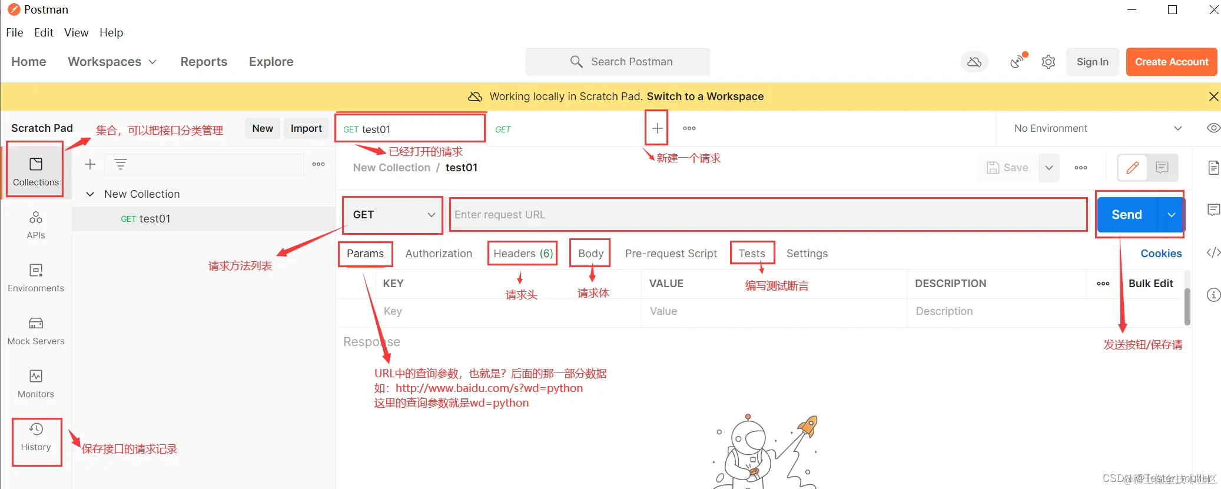Open Explore in top navigation
Screen dimensions: 1221x489
pyautogui.click(x=271, y=62)
